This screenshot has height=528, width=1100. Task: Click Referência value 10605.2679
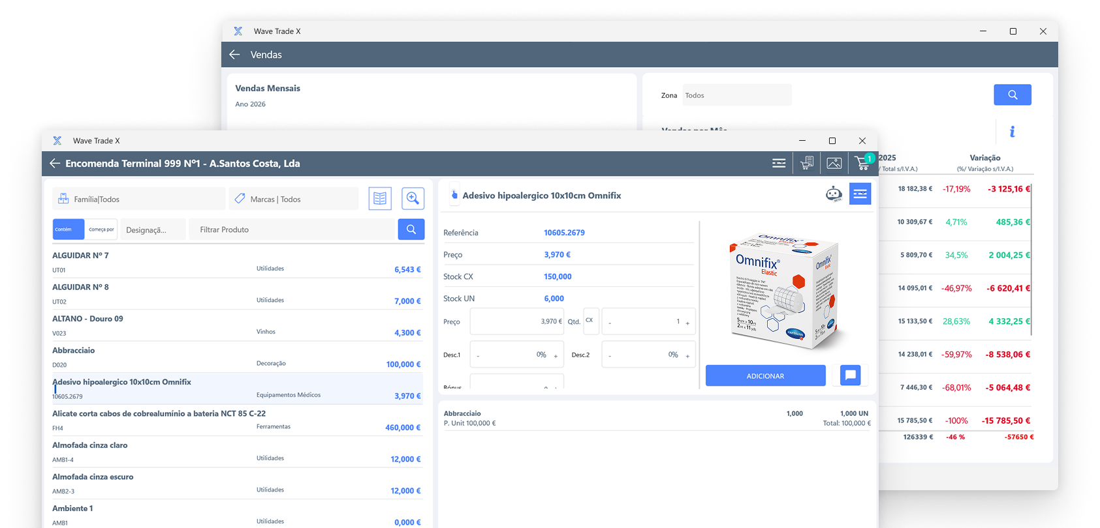pyautogui.click(x=564, y=233)
